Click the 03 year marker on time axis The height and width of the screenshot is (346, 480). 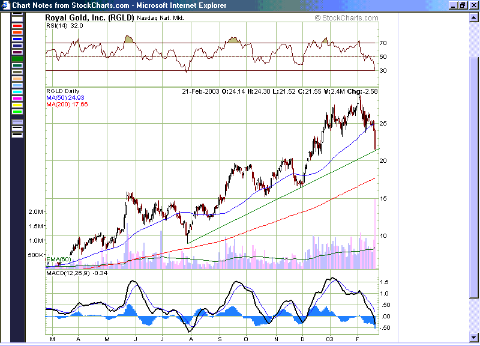click(x=329, y=339)
